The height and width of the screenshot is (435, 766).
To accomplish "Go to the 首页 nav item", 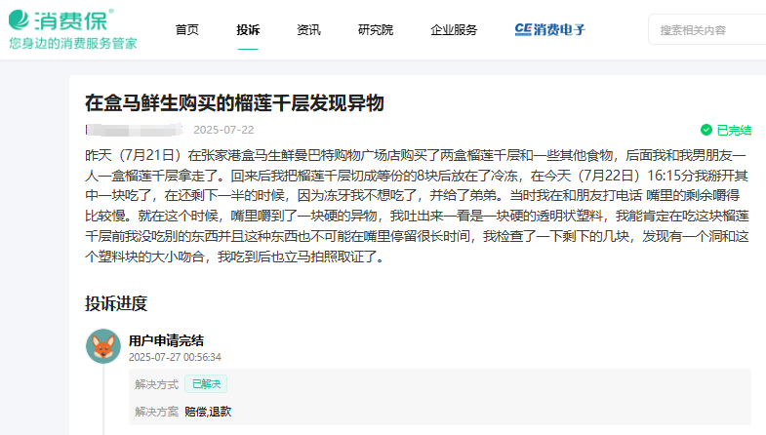I will (187, 30).
